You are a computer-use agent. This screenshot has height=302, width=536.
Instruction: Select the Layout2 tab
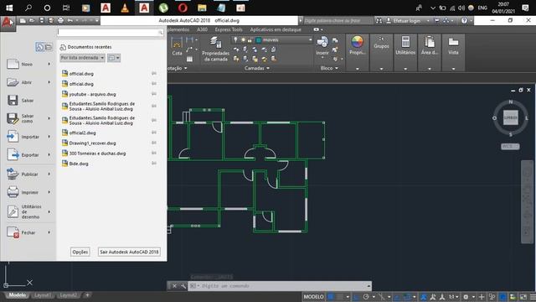coord(68,295)
